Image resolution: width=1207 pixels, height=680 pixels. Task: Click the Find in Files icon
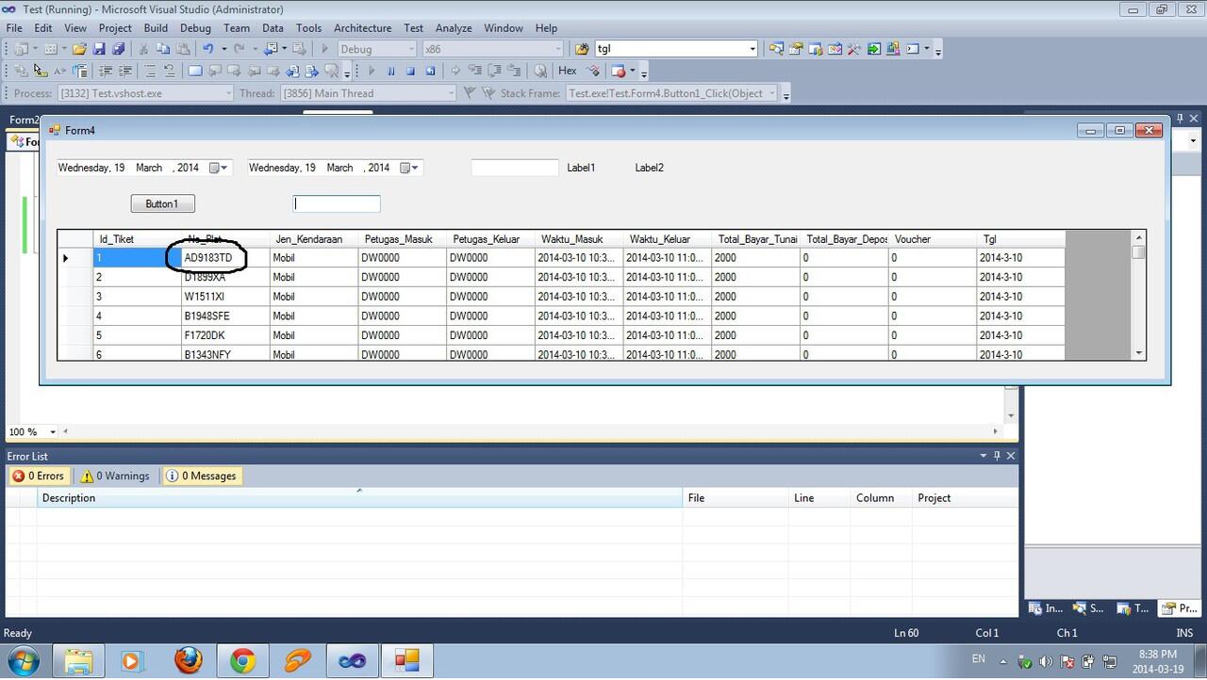coord(581,49)
